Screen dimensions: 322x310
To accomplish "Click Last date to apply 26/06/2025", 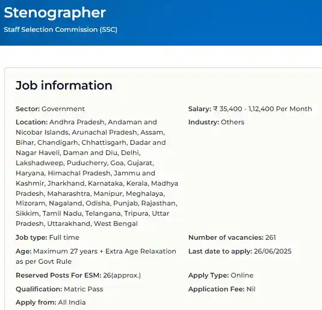I will point(240,251).
